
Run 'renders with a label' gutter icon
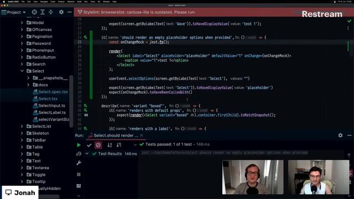click(86, 129)
